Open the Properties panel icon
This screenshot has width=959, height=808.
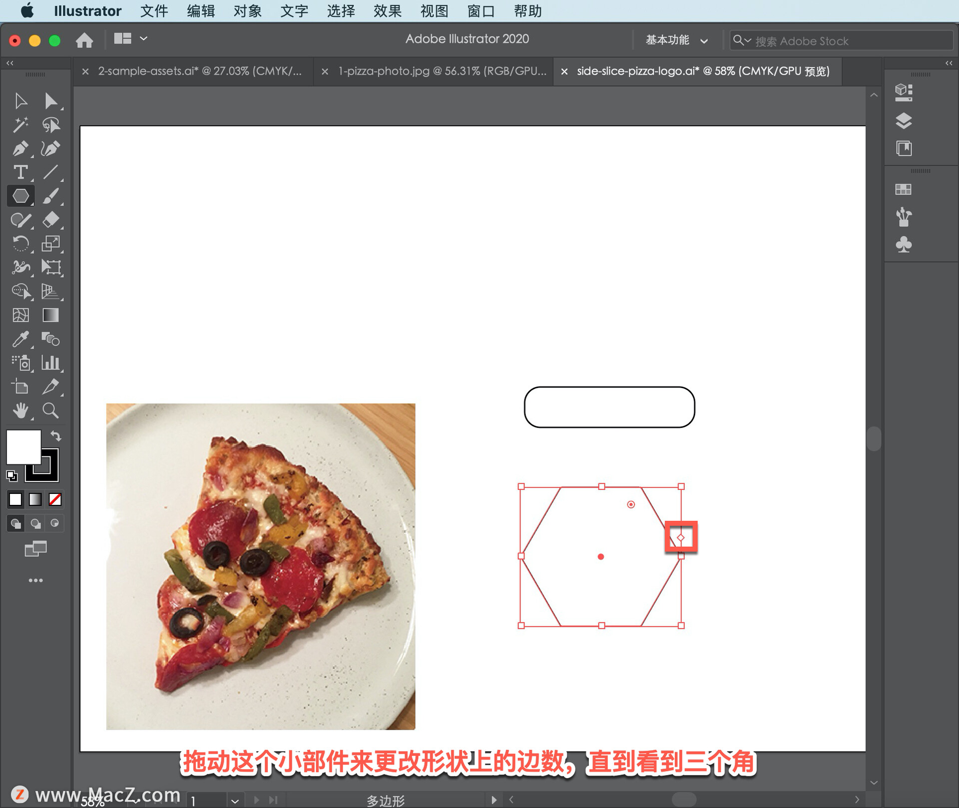[904, 92]
